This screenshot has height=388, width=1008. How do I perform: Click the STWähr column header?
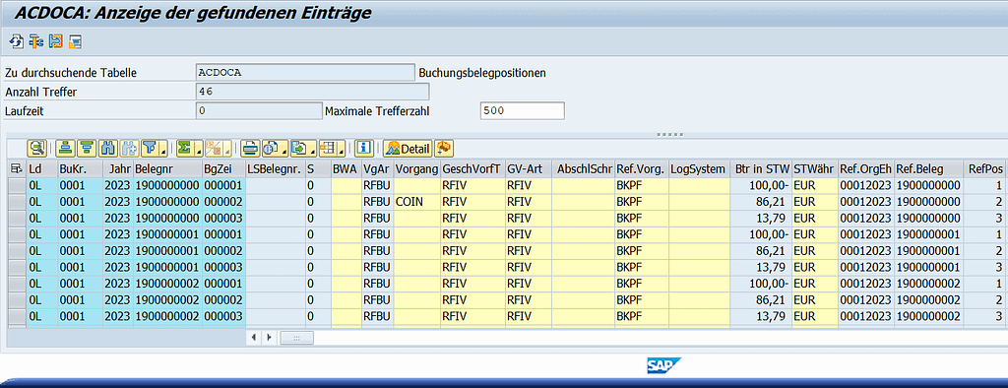[x=814, y=168]
